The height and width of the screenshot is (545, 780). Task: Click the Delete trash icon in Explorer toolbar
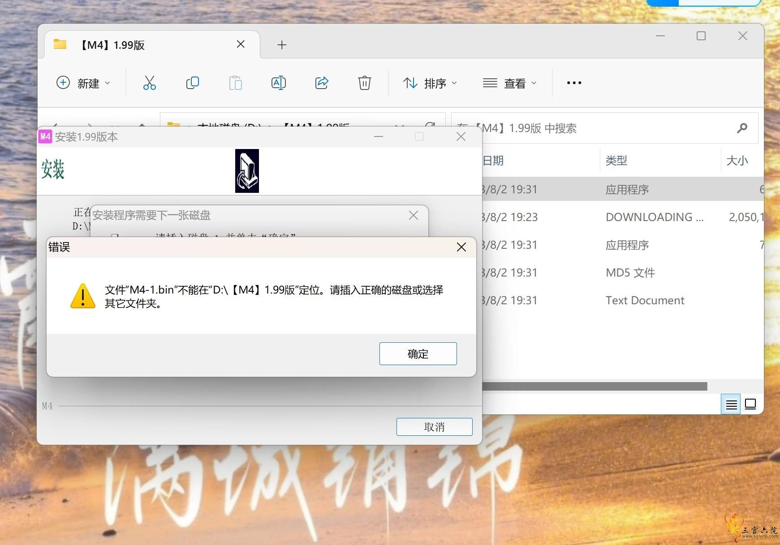(365, 83)
